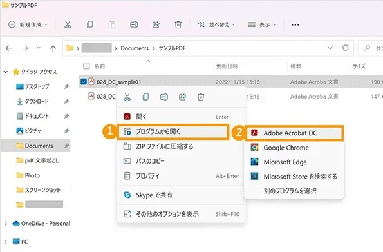Viewport: 383px width, 252px height.
Task: Click the folder icon in the address bar
Action: [x=70, y=48]
